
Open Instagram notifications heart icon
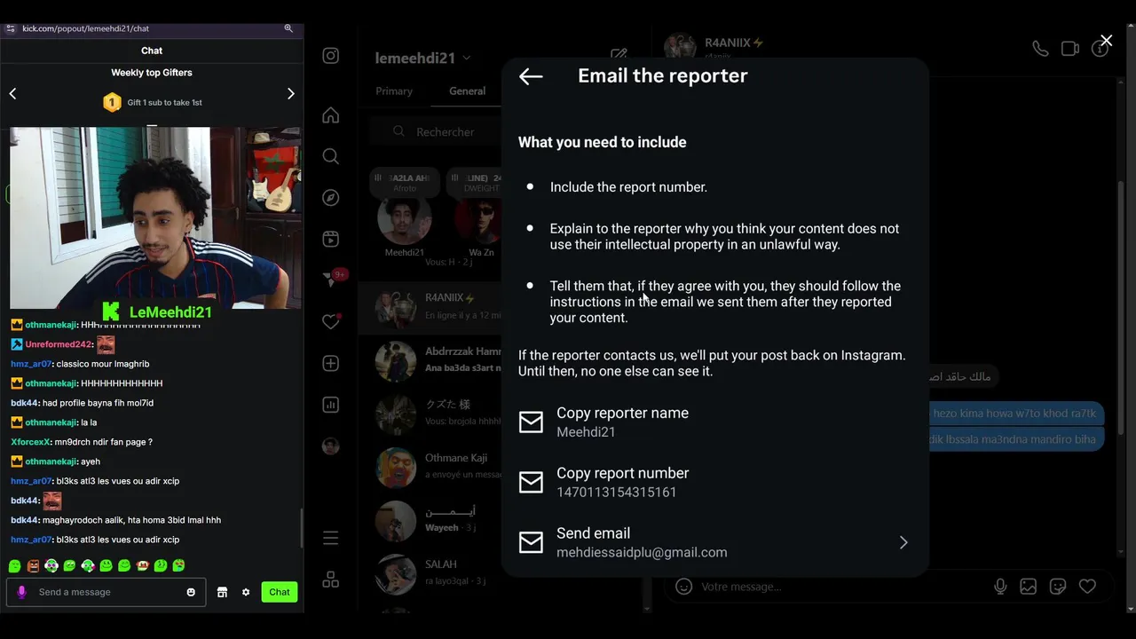[331, 321]
